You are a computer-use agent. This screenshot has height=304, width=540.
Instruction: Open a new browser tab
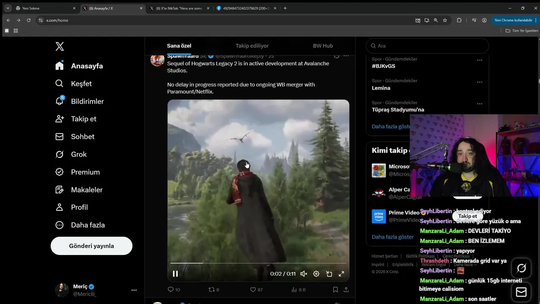(285, 8)
